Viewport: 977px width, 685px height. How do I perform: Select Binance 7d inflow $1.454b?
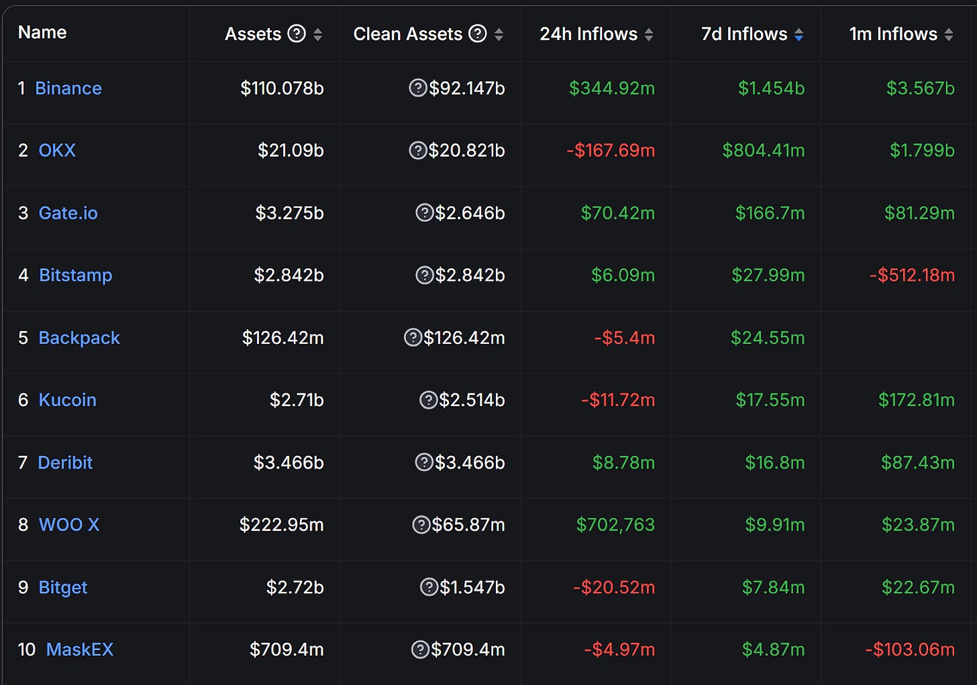click(x=772, y=88)
